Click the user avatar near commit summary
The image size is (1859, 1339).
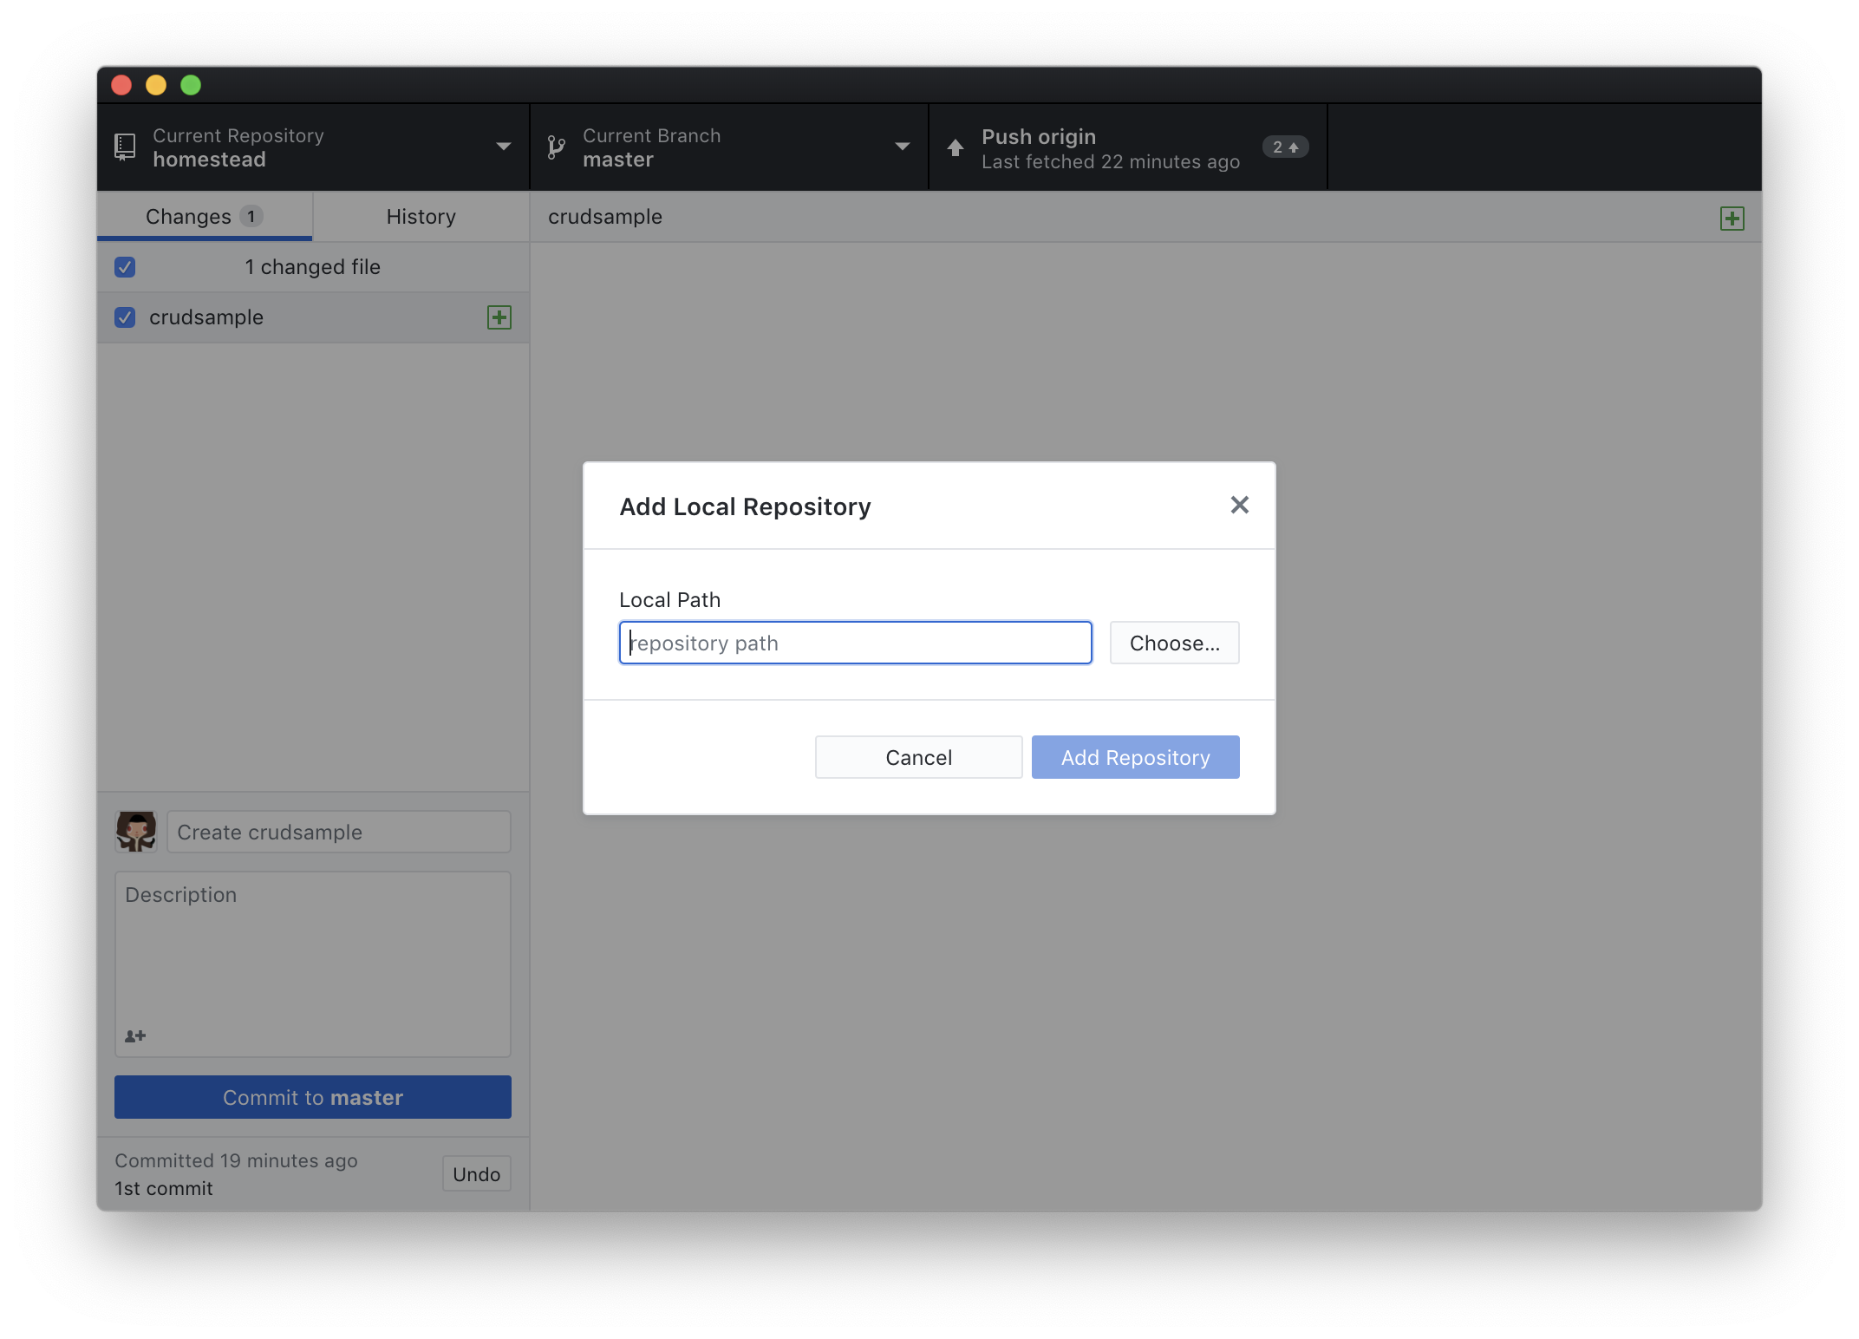pyautogui.click(x=136, y=832)
